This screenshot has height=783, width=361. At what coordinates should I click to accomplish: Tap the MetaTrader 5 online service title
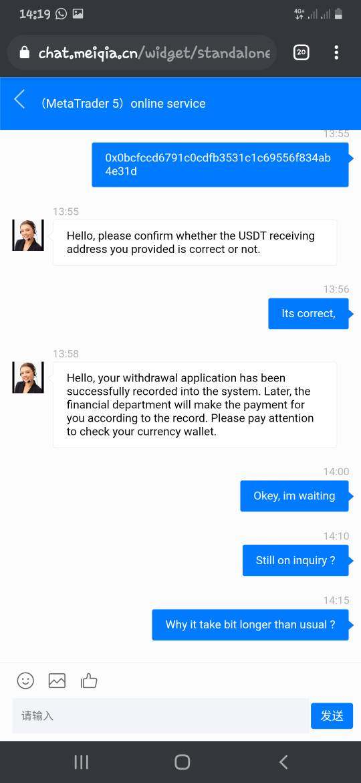pyautogui.click(x=123, y=103)
